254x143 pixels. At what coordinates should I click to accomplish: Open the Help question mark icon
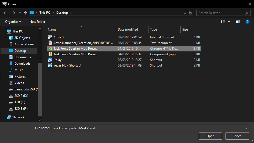(x=248, y=22)
